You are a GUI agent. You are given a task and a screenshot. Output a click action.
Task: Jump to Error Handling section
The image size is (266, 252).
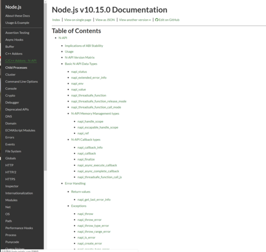click(x=75, y=183)
